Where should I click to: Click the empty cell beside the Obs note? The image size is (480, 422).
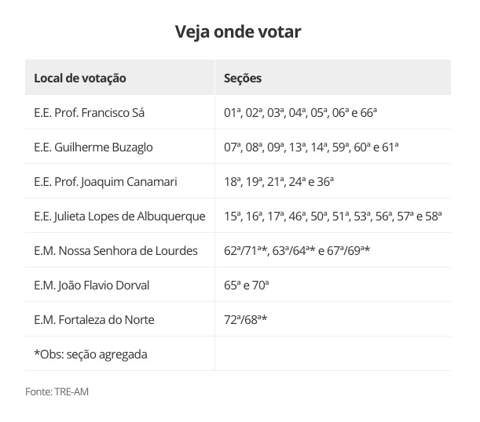[x=332, y=355]
